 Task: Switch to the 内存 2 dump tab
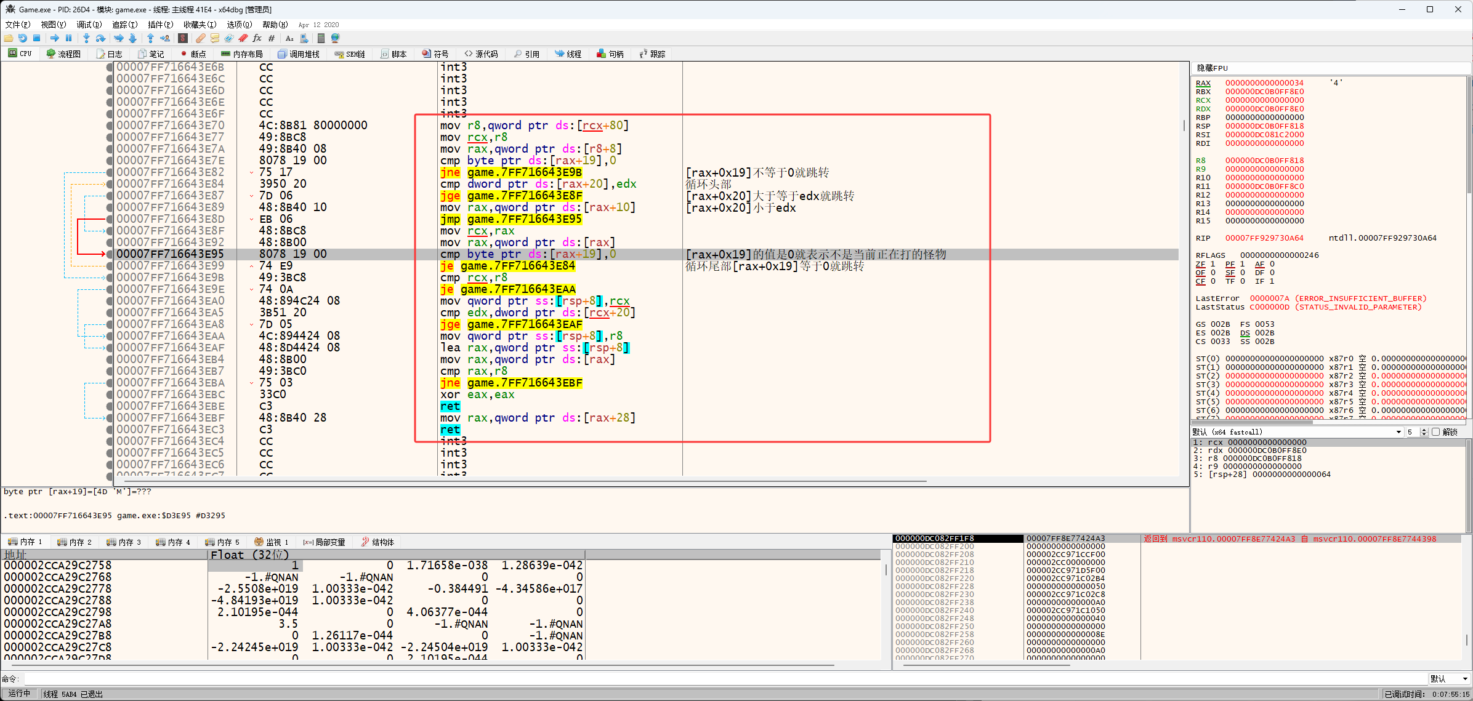click(x=75, y=542)
